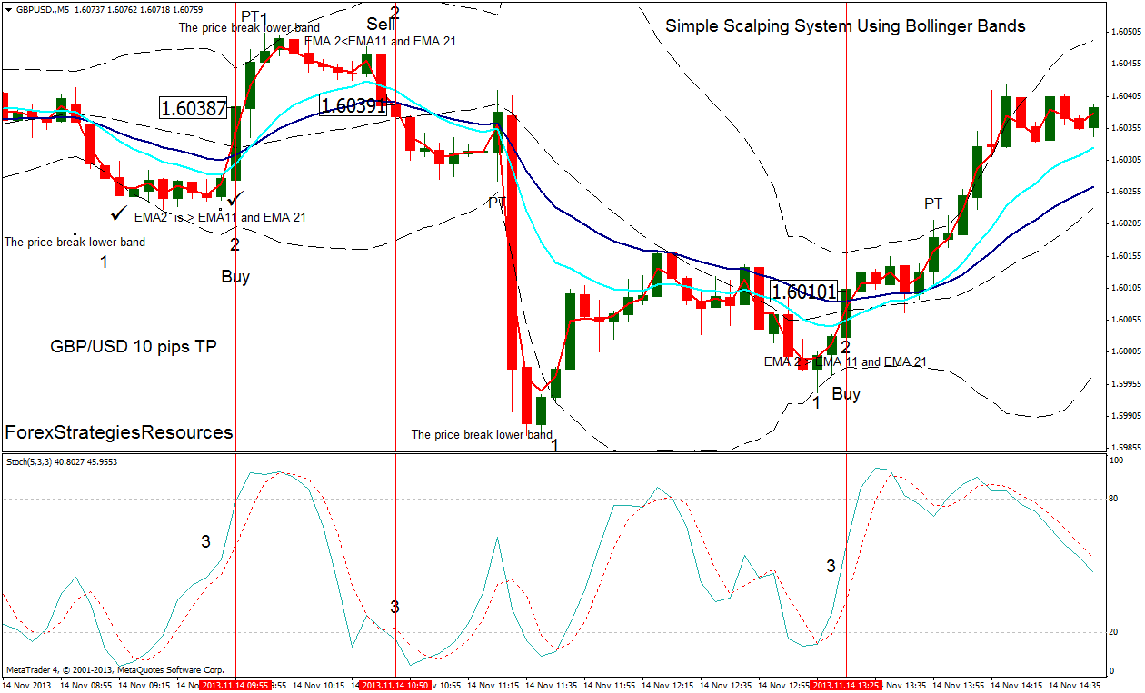Click the 'GBP/USD 10 pips TP' label

coord(134,347)
